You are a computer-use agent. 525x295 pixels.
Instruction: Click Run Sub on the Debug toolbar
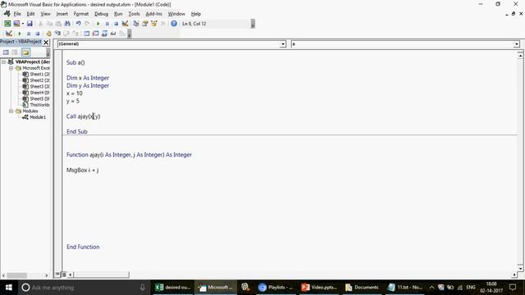point(20,34)
